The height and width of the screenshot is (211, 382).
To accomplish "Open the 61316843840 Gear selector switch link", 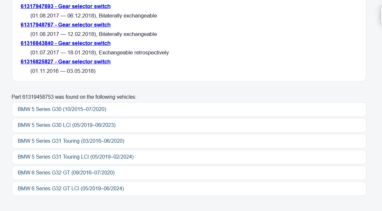I will pos(66,43).
